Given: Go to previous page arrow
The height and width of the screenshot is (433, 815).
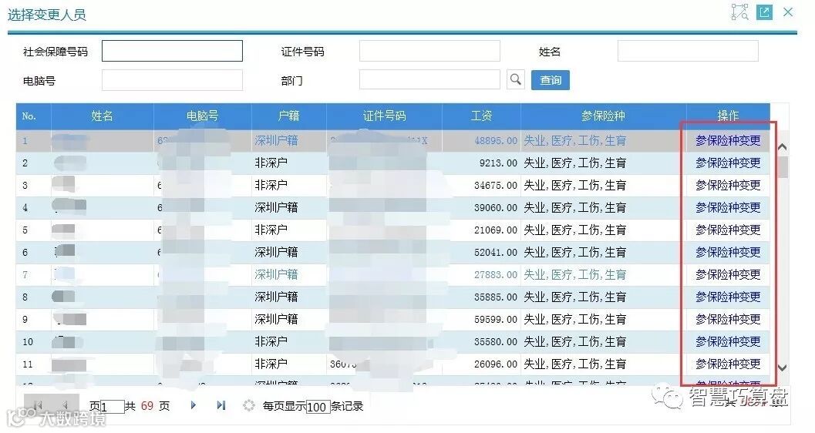Looking at the screenshot, I should point(65,405).
